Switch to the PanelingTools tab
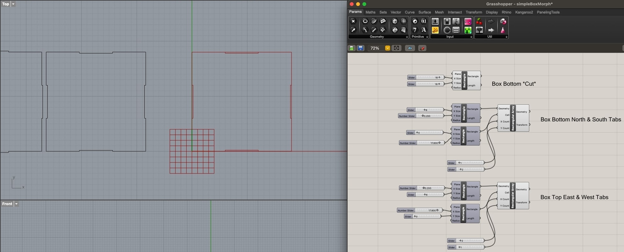The image size is (624, 252). 548,12
